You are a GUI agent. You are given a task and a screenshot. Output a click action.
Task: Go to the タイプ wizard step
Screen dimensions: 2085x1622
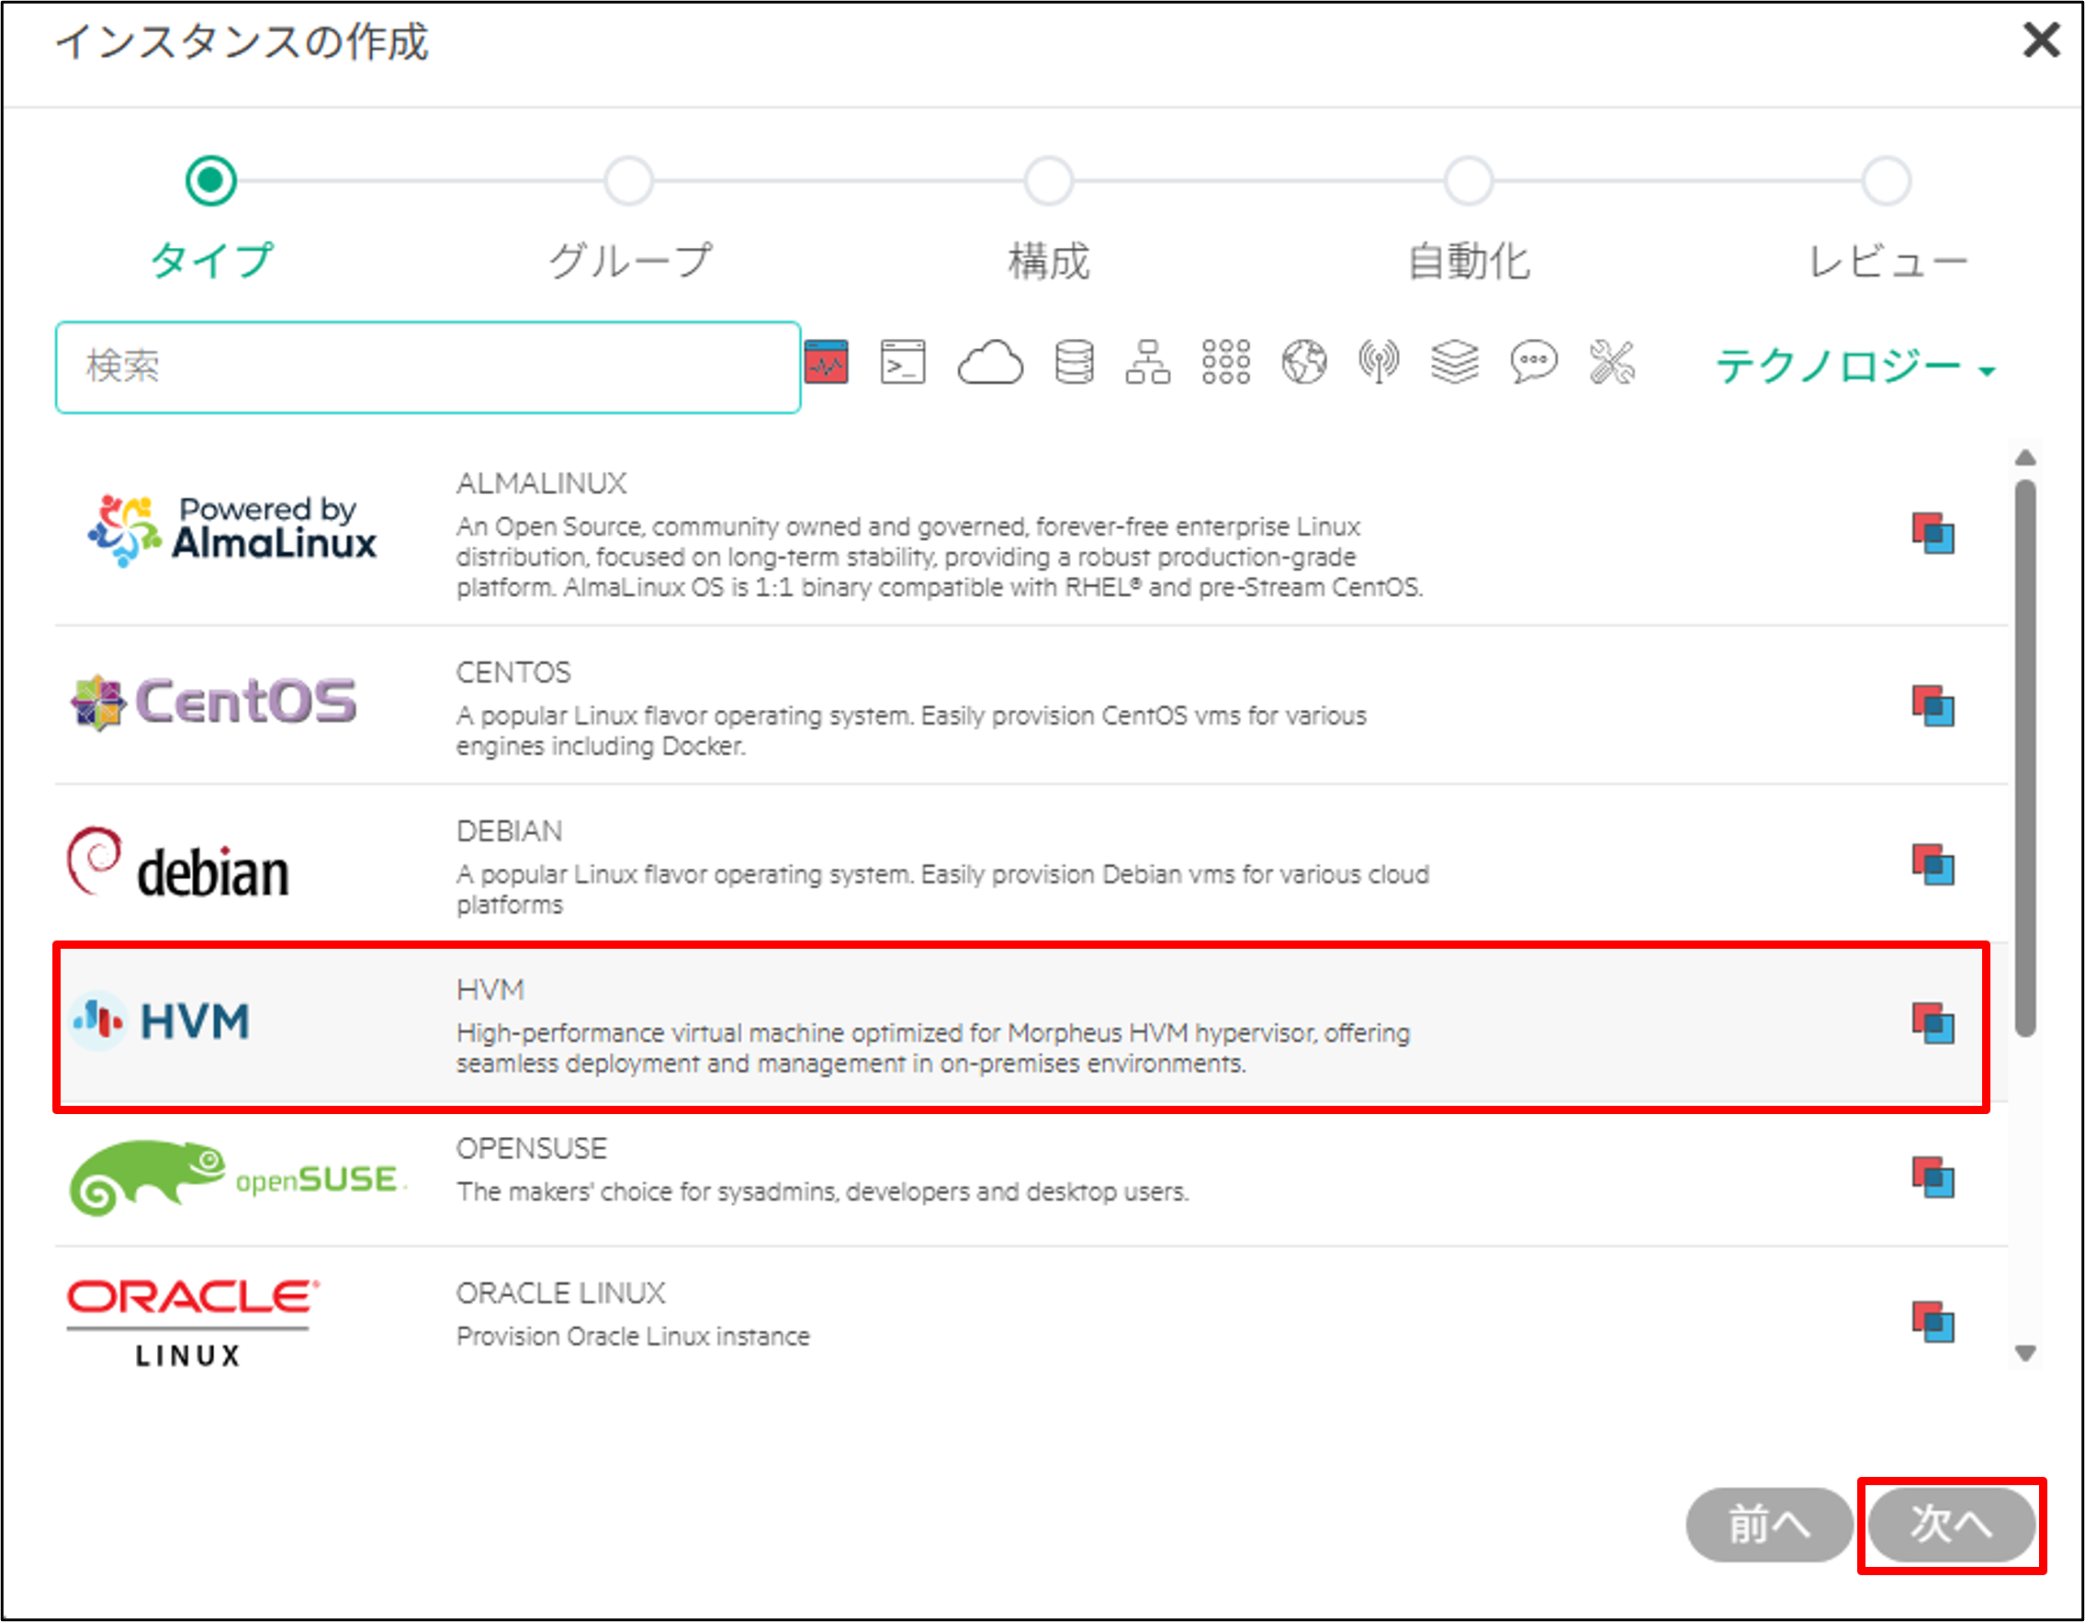coord(211,262)
